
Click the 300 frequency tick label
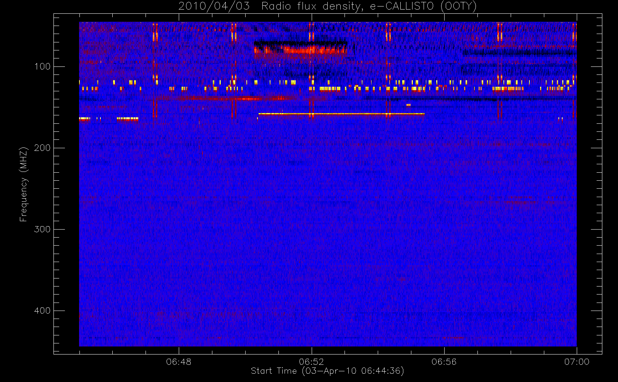42,229
